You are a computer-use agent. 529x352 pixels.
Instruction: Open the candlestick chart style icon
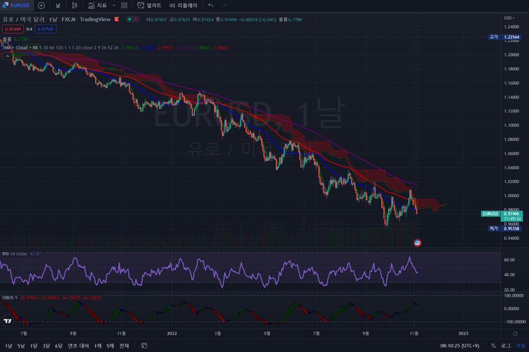point(75,5)
